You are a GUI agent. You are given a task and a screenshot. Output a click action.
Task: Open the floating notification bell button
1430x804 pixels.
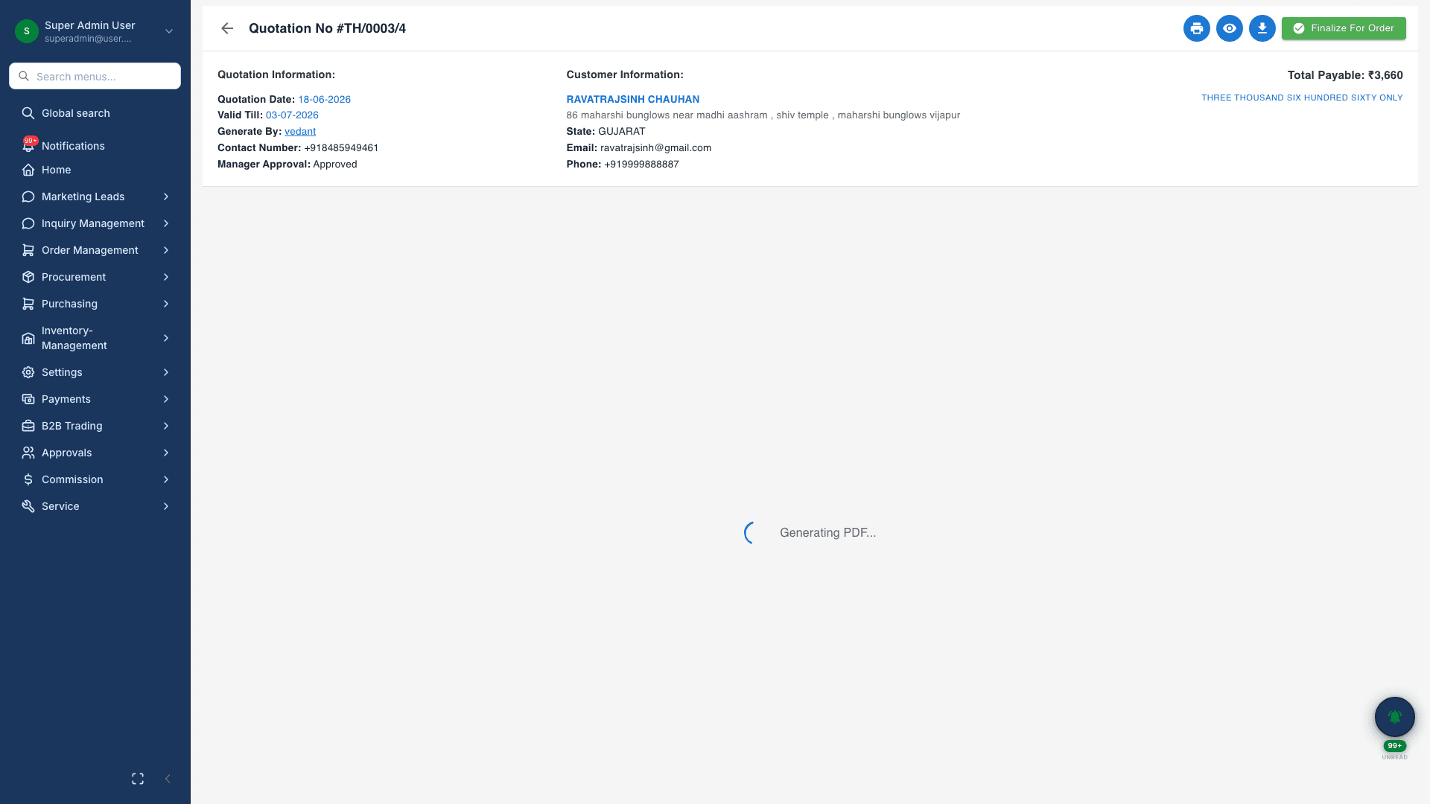[1394, 717]
